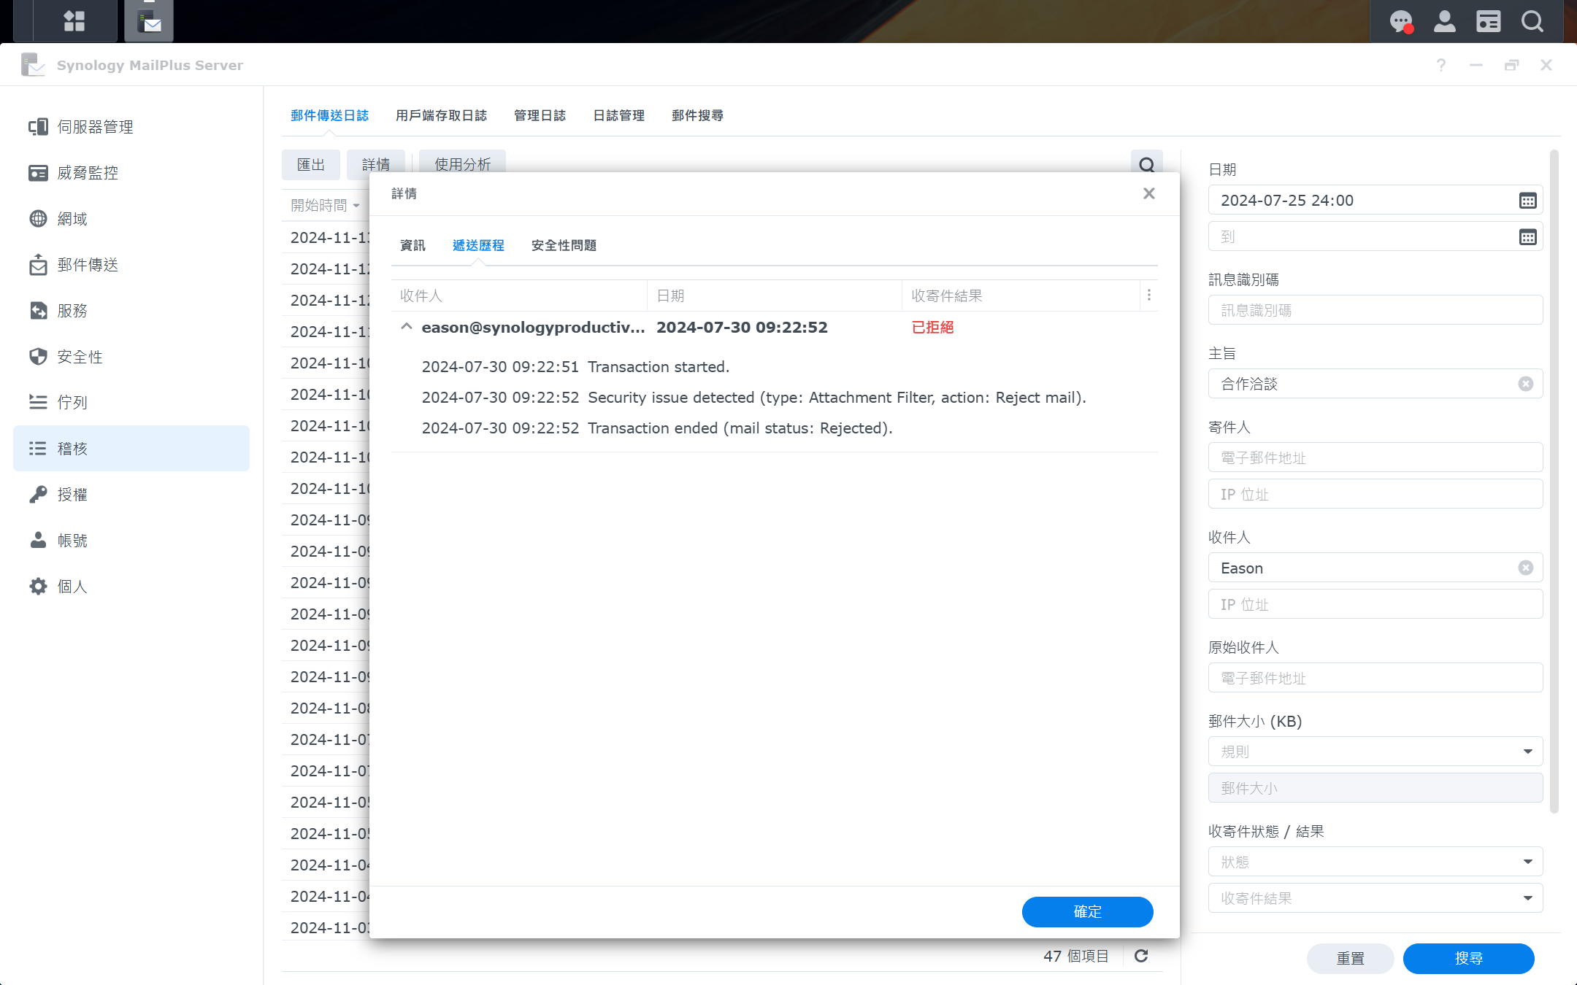Expand the 收寄件結果 dropdown

coord(1530,897)
